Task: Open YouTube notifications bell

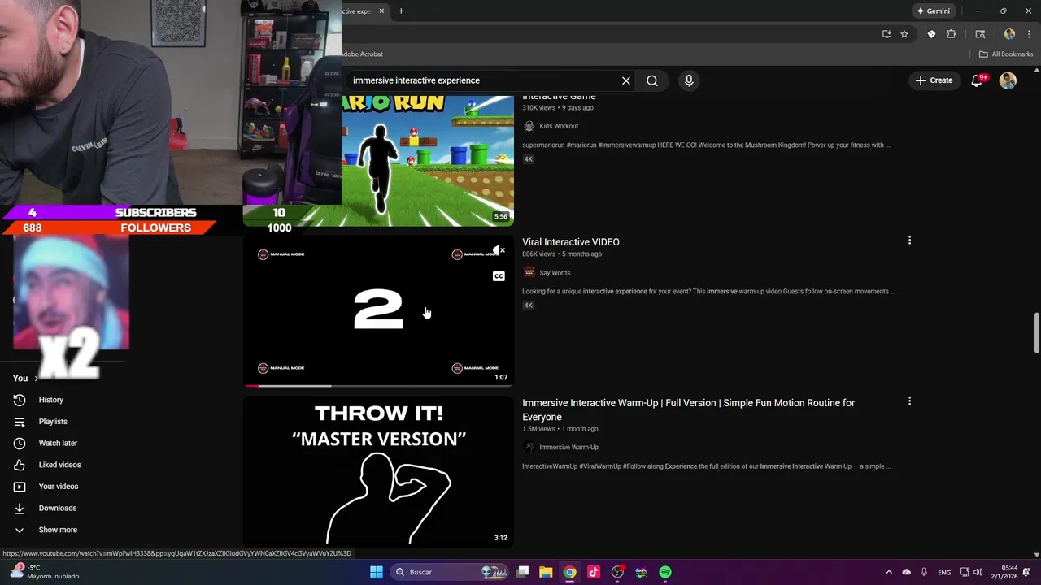Action: tap(978, 80)
